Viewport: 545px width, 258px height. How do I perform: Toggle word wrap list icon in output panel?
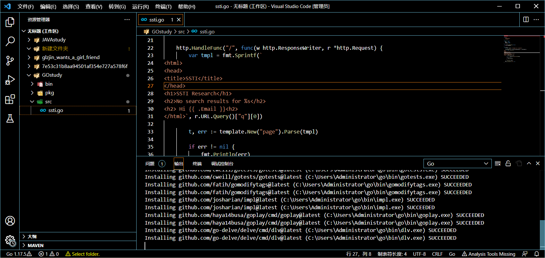click(498, 164)
